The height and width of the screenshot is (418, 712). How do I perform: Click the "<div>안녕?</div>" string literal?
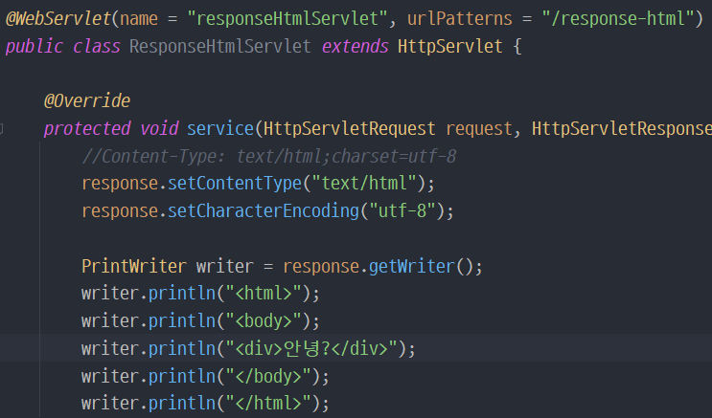pos(311,348)
